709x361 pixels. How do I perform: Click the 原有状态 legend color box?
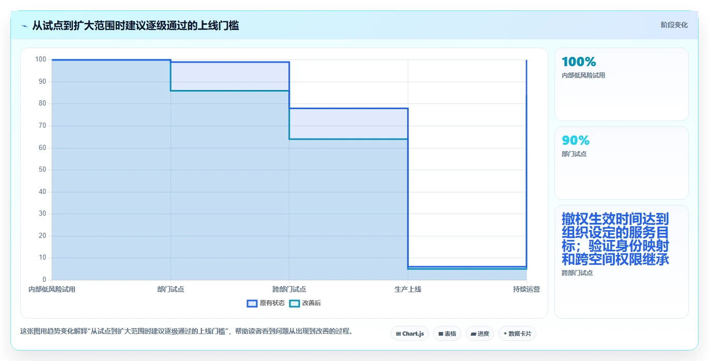[x=252, y=303]
